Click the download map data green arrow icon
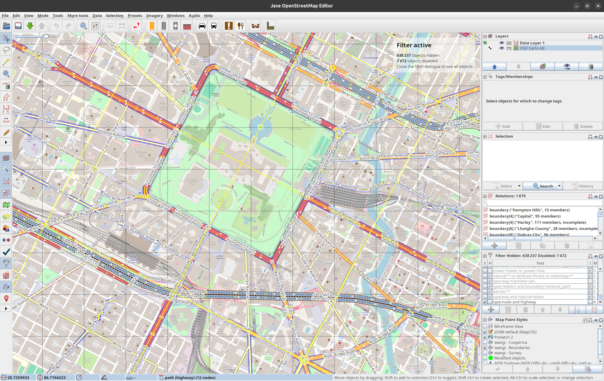 [x=30, y=26]
